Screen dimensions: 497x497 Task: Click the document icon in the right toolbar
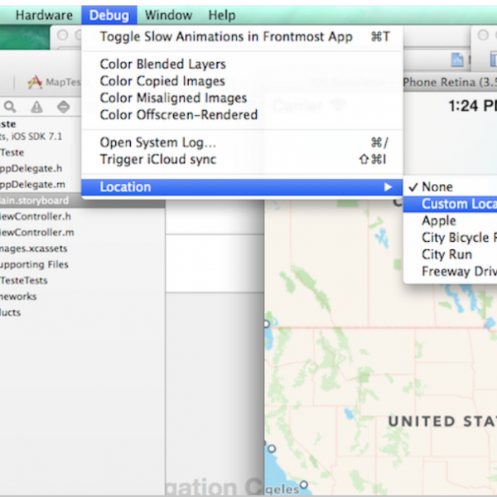(x=457, y=60)
